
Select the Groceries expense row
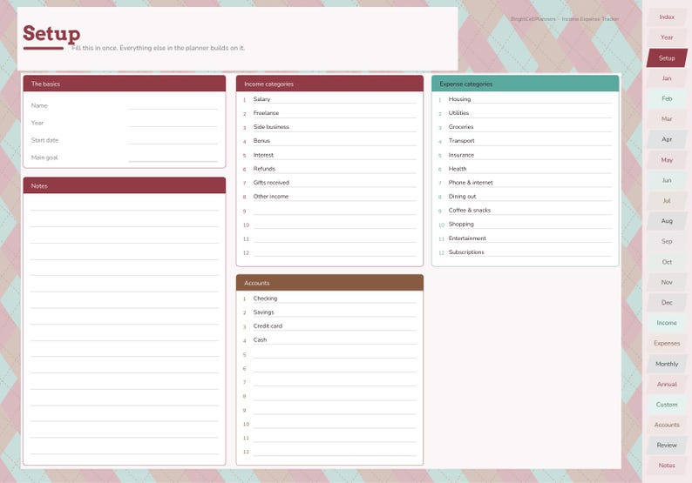pos(526,127)
